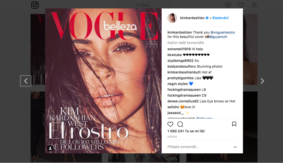Open commenter bodyandsoulforu profile
Screen dimensions: 283x163
click(x=182, y=66)
